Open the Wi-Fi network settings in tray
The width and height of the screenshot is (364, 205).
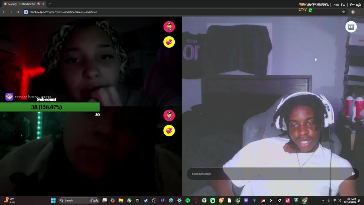335,200
